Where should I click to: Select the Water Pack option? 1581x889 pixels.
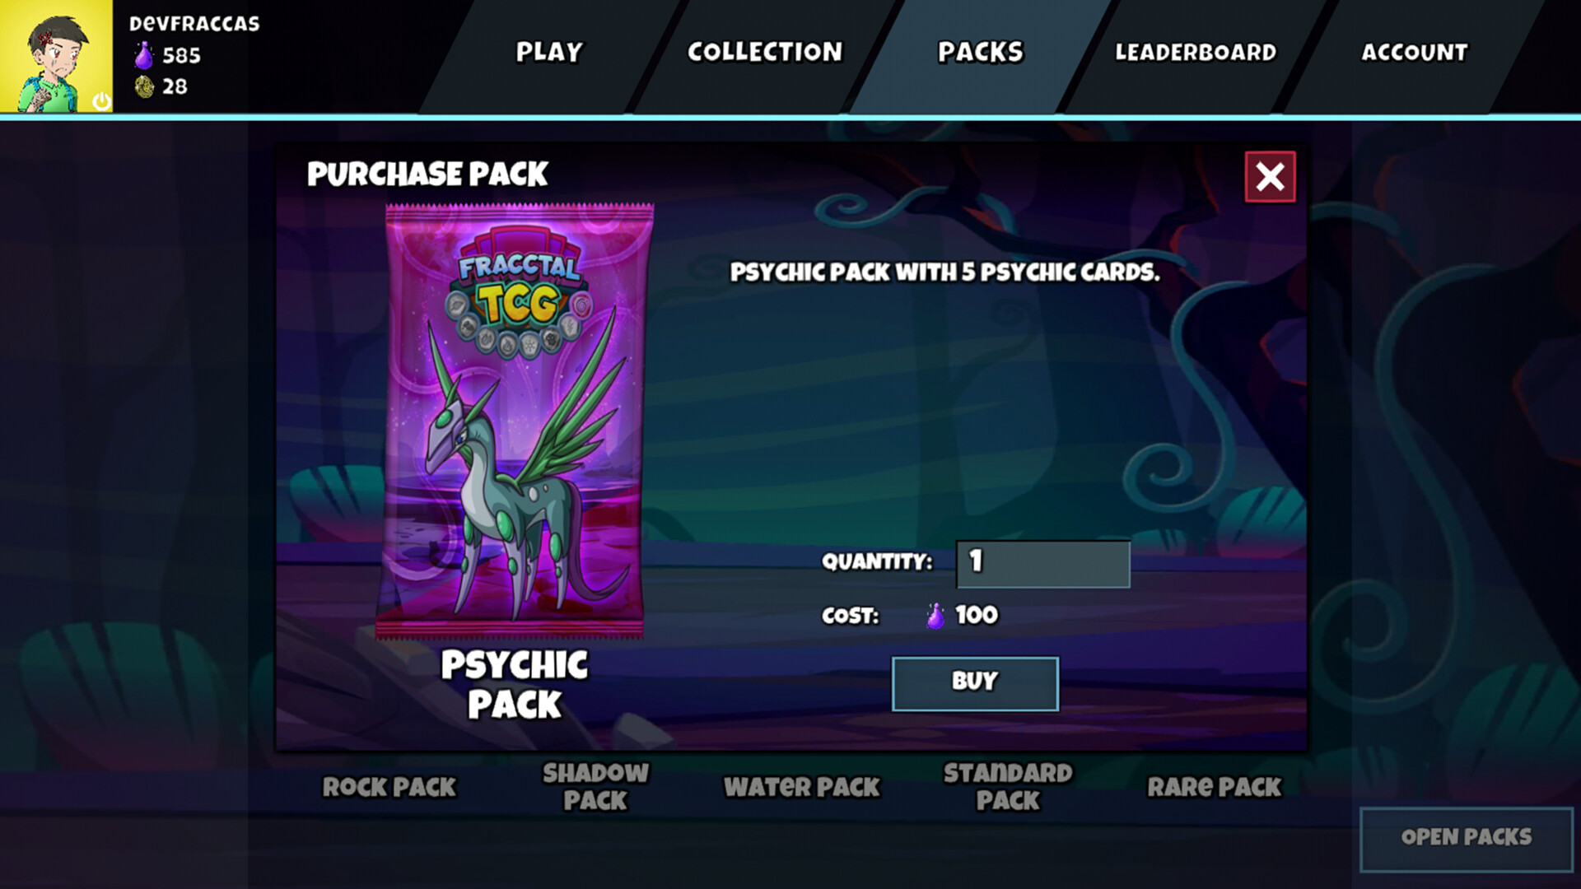802,787
